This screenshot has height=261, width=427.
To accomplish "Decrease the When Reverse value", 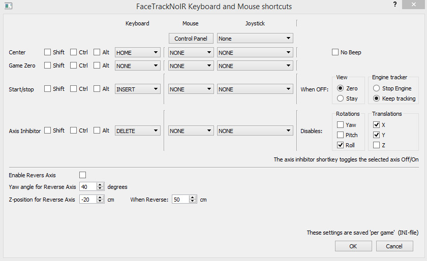I will point(193,201).
